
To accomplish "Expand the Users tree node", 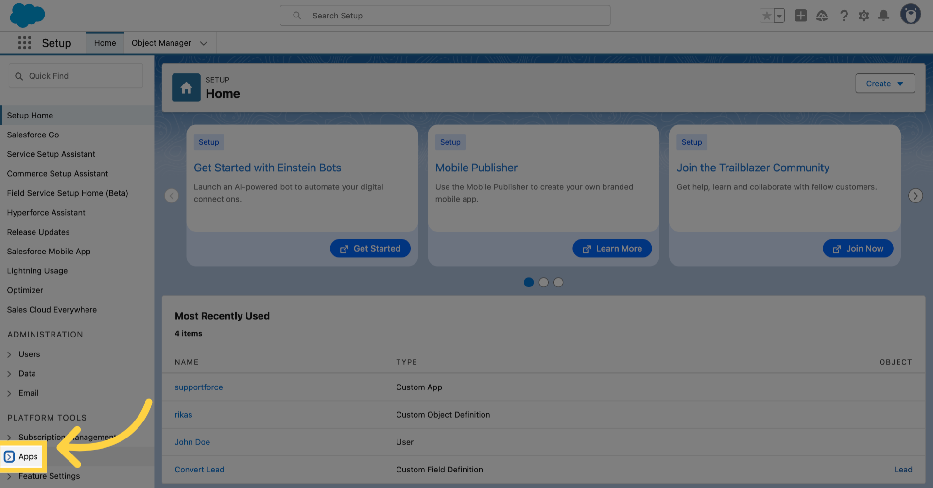I will coord(9,354).
